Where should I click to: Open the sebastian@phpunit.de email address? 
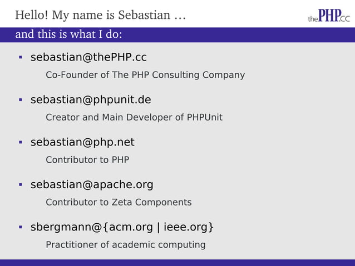pos(91,100)
